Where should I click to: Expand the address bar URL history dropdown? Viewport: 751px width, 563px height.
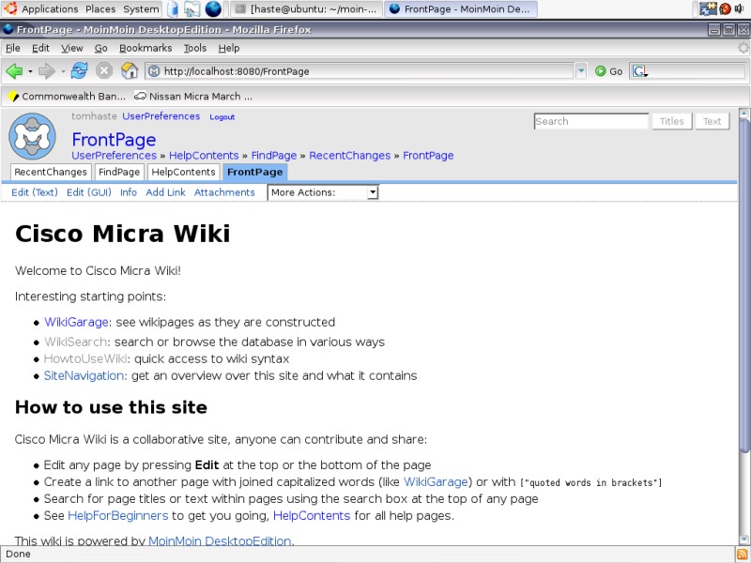(x=580, y=71)
